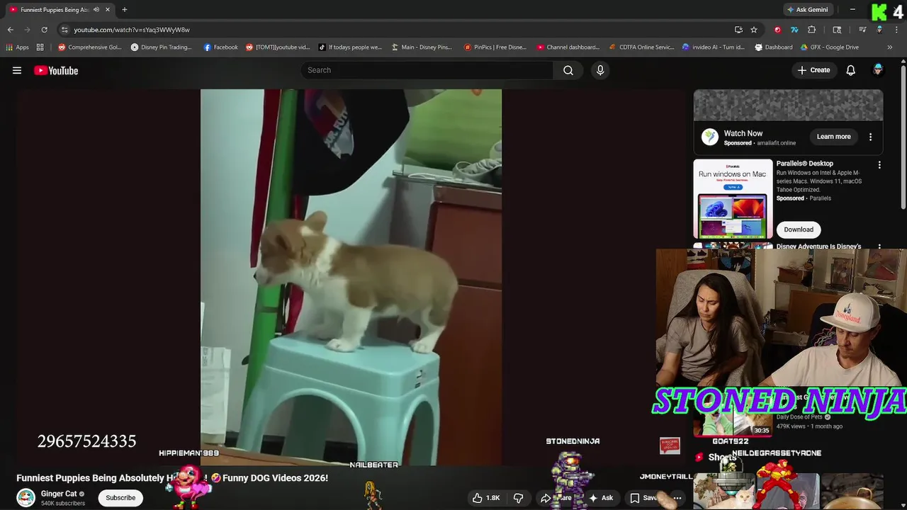Open Chrome's side panel search icon

[837, 30]
